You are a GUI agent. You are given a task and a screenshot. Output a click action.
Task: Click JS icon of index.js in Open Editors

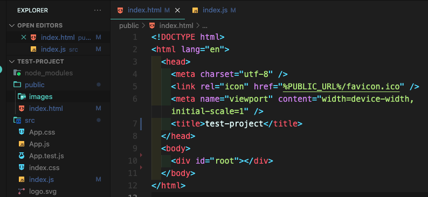(x=33, y=50)
